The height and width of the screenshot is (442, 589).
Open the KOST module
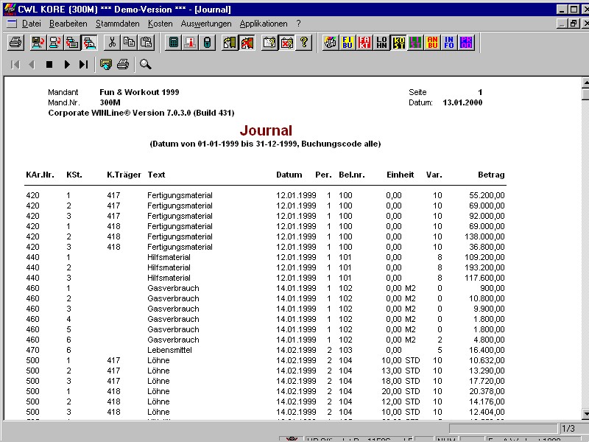[x=398, y=43]
